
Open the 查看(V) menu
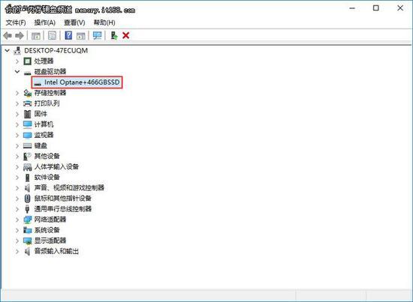(x=74, y=22)
